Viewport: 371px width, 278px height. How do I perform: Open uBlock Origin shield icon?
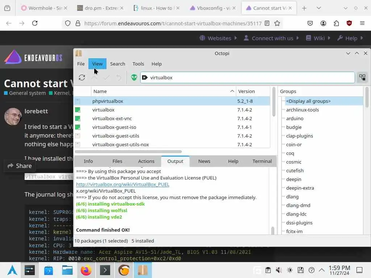click(x=349, y=23)
